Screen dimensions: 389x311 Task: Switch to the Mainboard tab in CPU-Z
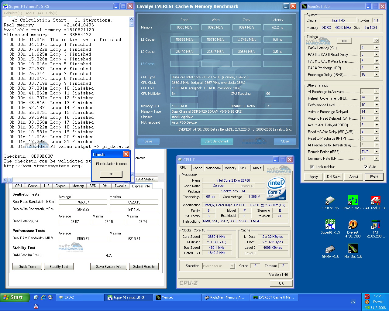(213, 168)
